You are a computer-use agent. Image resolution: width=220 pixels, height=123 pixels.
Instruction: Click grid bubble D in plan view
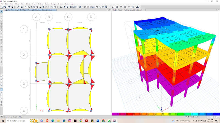pyautogui.click(x=91, y=17)
